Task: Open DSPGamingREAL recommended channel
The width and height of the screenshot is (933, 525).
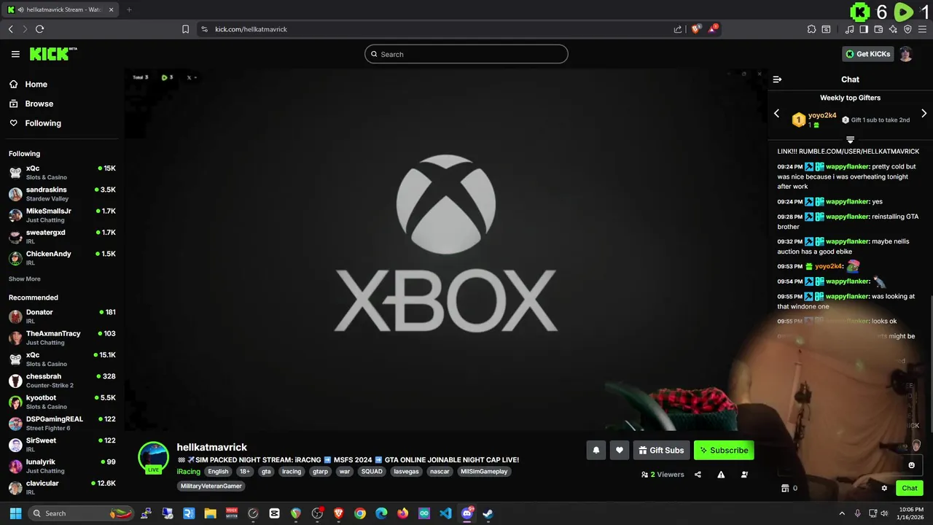Action: click(x=62, y=423)
